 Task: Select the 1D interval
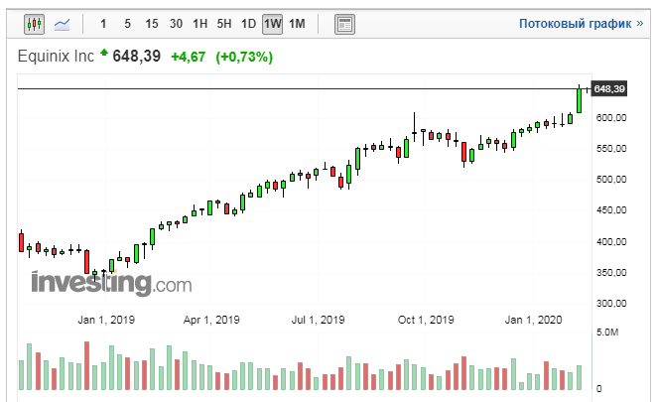pos(248,24)
